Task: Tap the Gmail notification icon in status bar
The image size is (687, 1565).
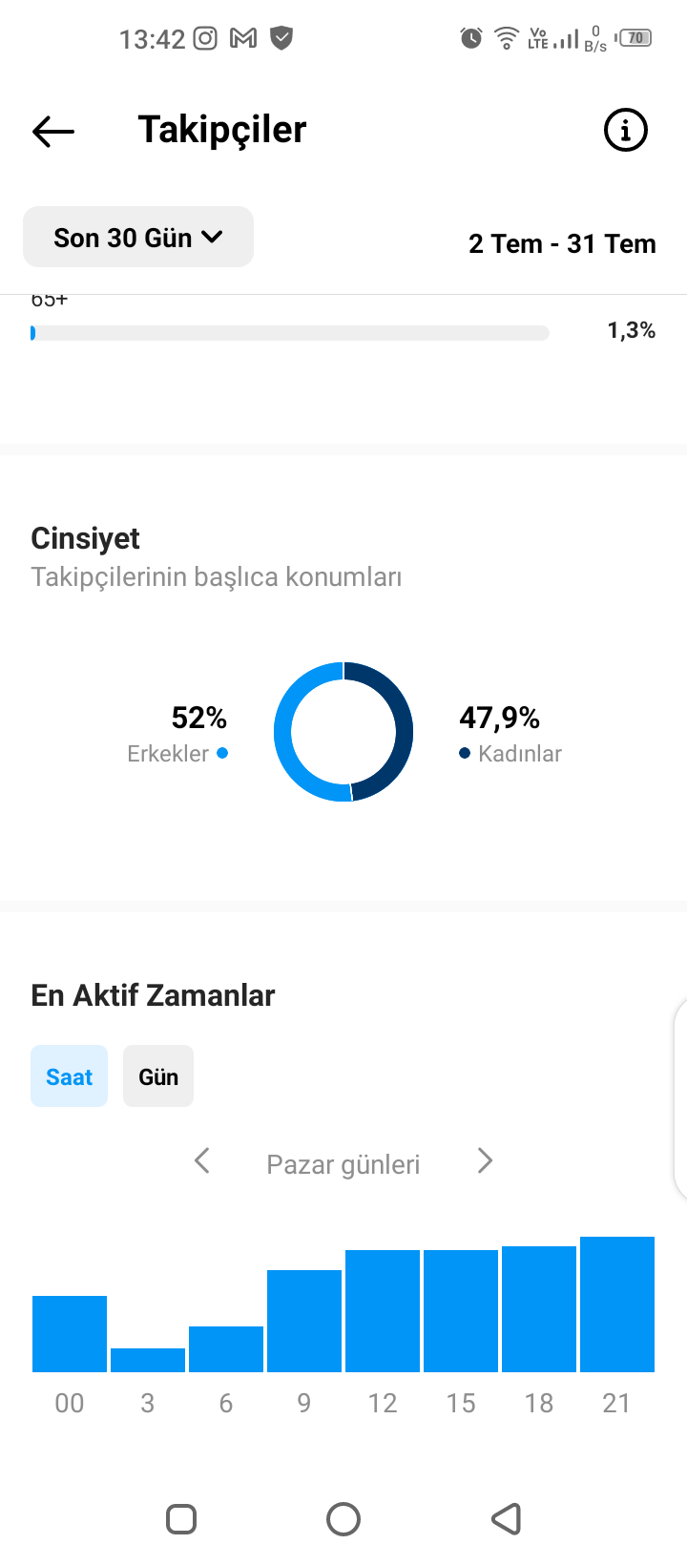Action: [244, 38]
